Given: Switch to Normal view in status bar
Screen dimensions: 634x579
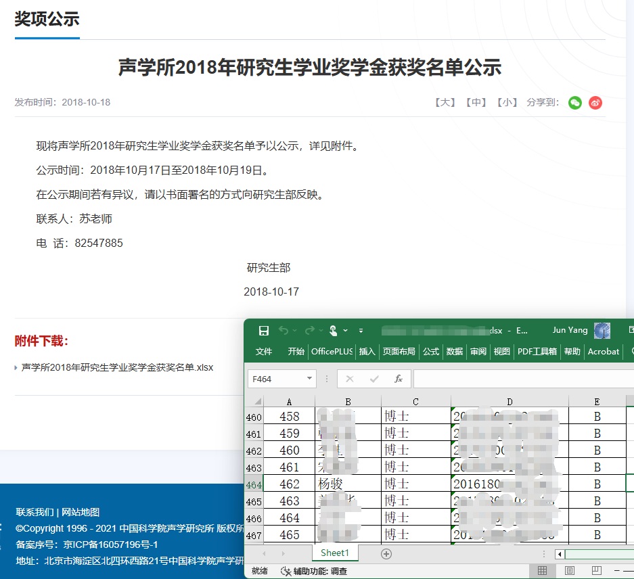Looking at the screenshot, I should click(x=542, y=571).
